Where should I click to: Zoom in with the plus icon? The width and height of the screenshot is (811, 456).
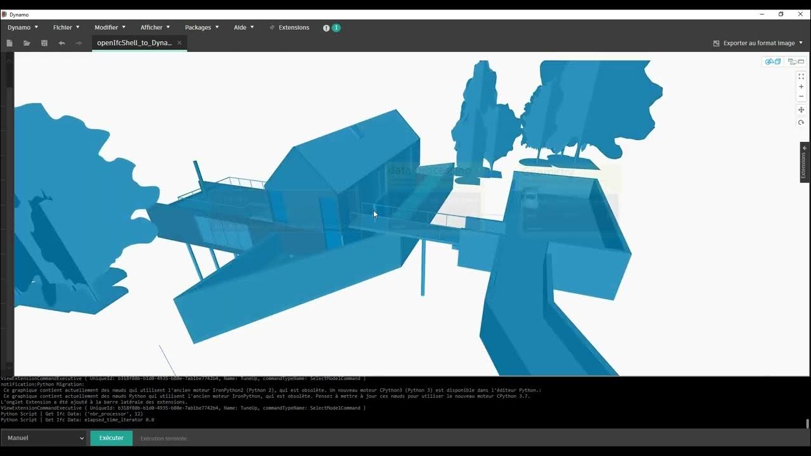pos(801,87)
